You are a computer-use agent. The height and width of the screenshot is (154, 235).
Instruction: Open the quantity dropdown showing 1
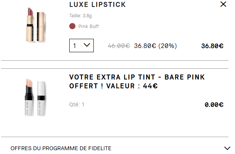click(x=82, y=46)
